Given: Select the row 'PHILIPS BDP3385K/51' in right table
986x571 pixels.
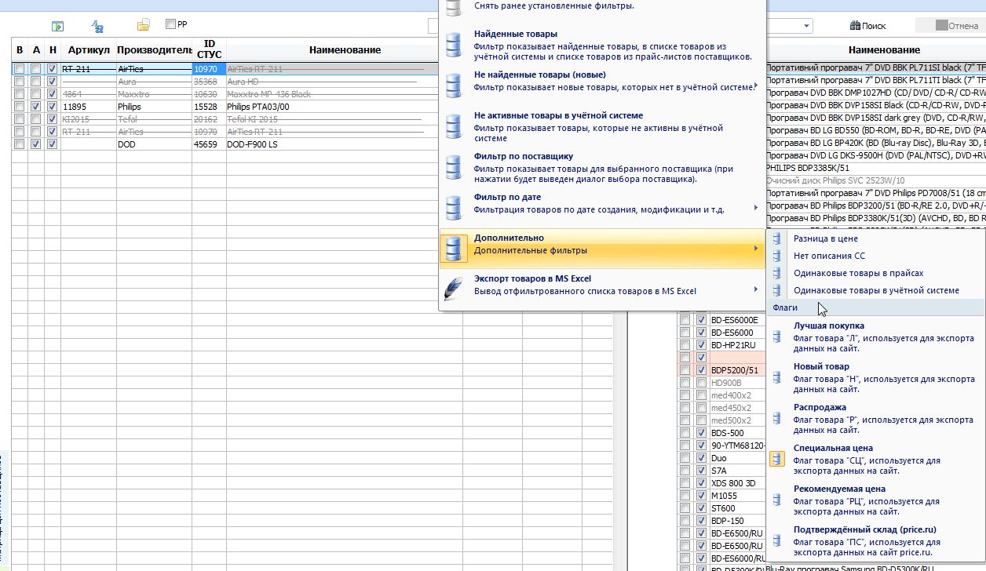Looking at the screenshot, I should click(x=875, y=168).
